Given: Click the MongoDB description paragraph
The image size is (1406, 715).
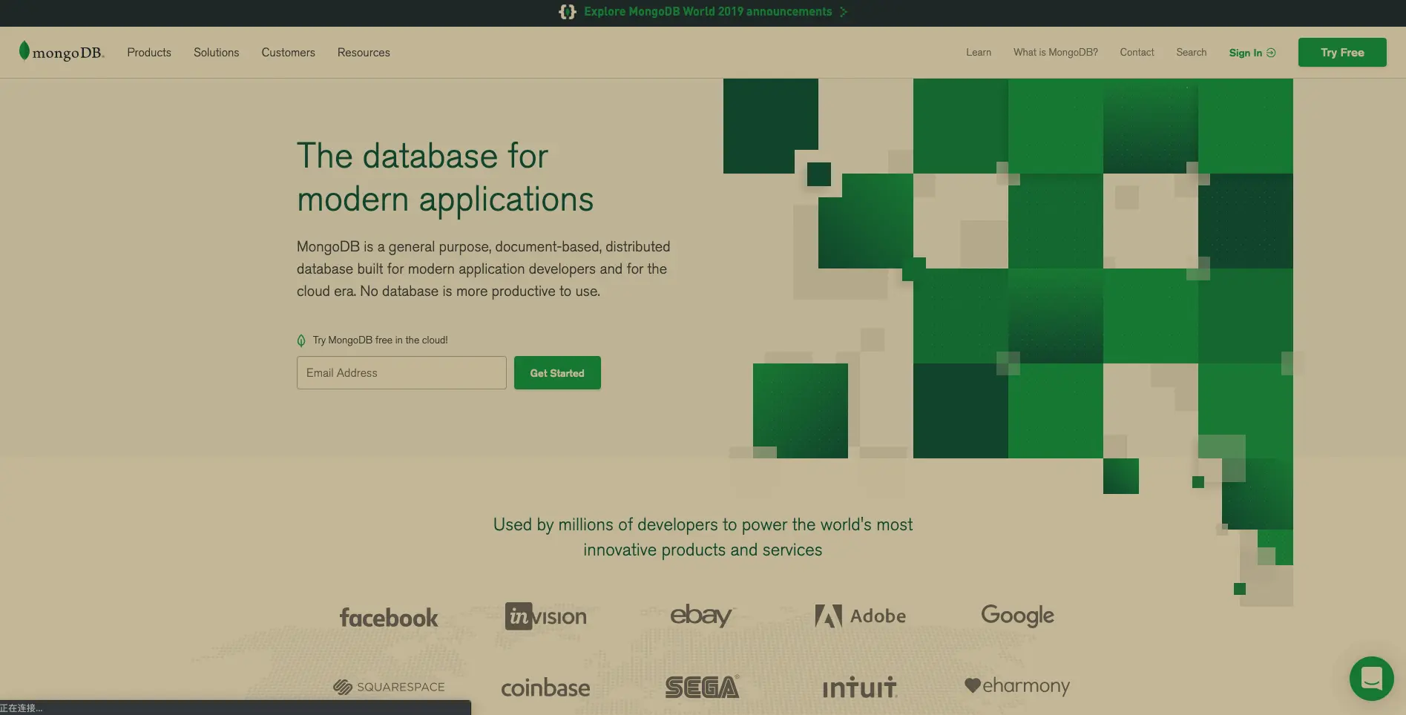Looking at the screenshot, I should point(483,268).
